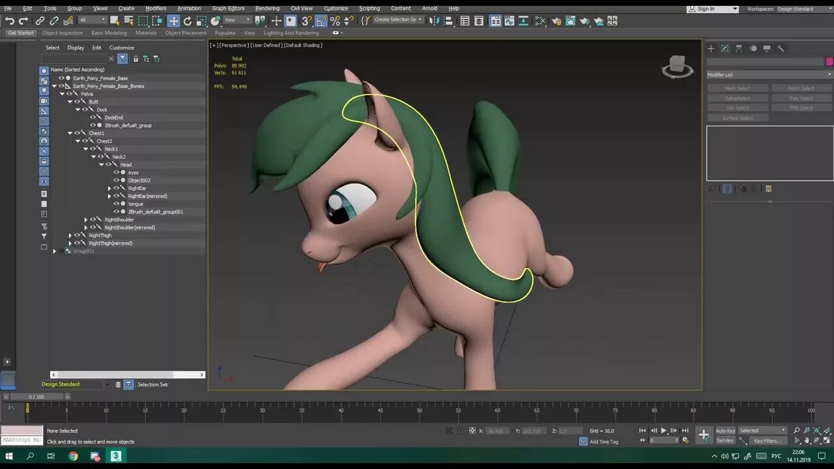Open the Modifier List dropdown

(769, 75)
